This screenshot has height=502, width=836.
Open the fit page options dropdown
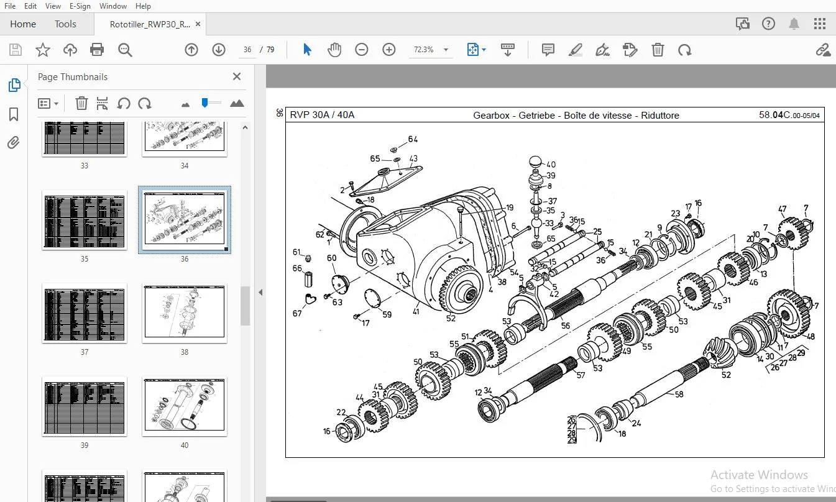coord(476,50)
